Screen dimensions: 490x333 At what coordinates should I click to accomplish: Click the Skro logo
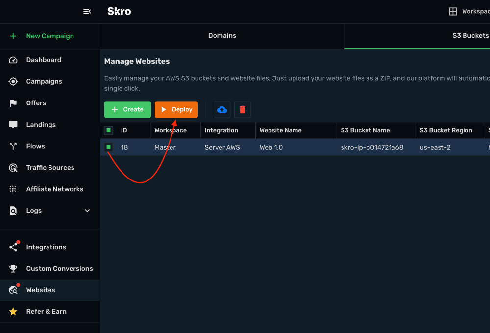click(119, 12)
